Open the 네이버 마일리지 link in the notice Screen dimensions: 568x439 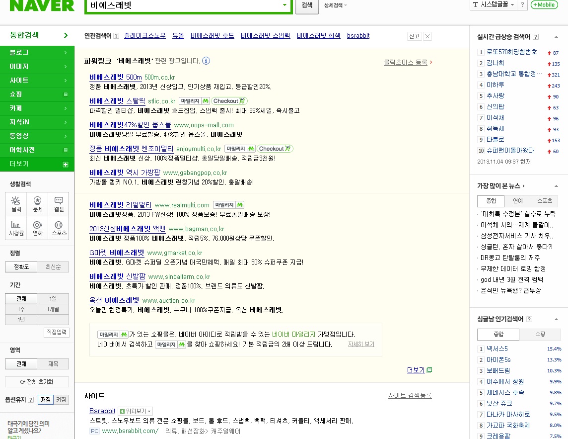(x=293, y=335)
